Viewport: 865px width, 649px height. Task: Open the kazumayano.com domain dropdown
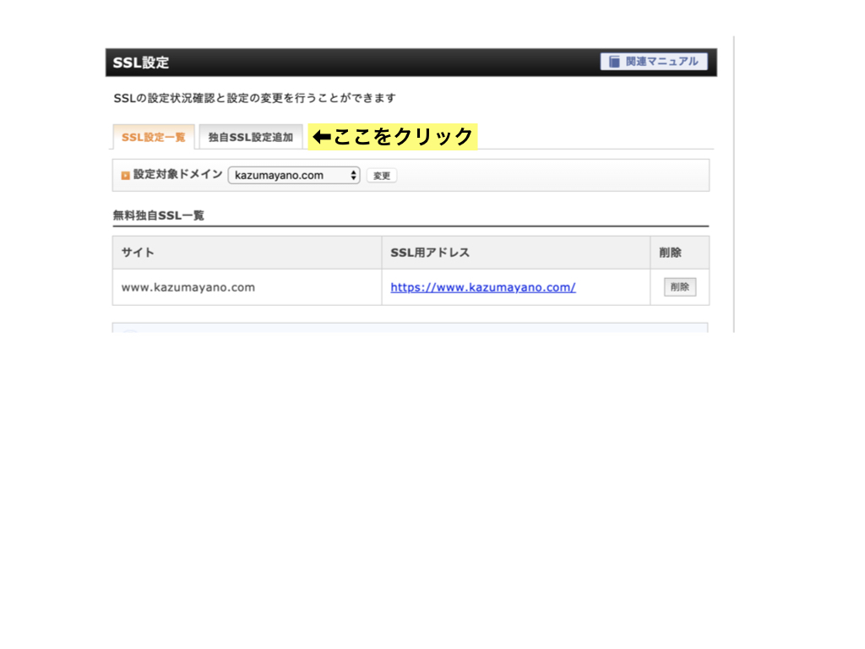click(294, 176)
